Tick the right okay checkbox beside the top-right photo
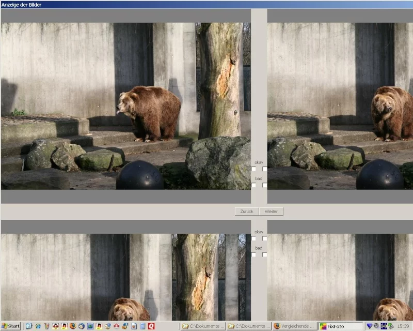Screen dimensions: 413x331 [x=264, y=169]
